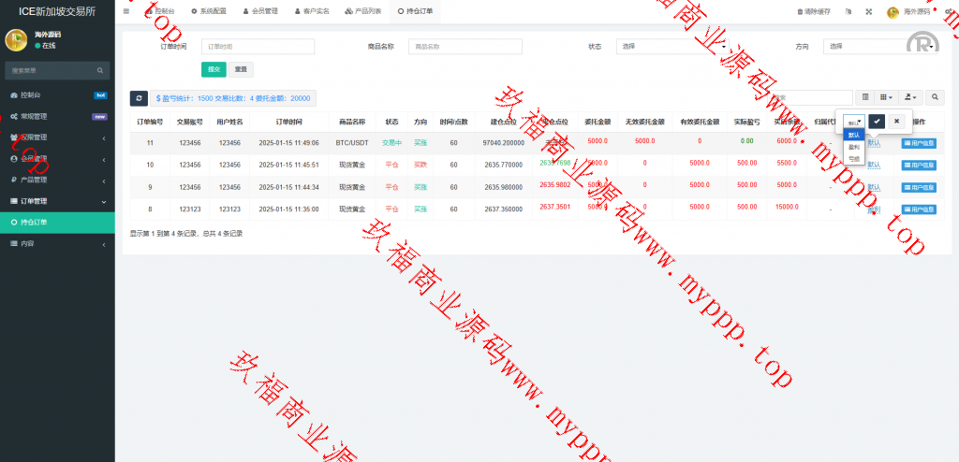The width and height of the screenshot is (959, 462).
Task: Click the refresh table icon button
Action: coord(139,98)
